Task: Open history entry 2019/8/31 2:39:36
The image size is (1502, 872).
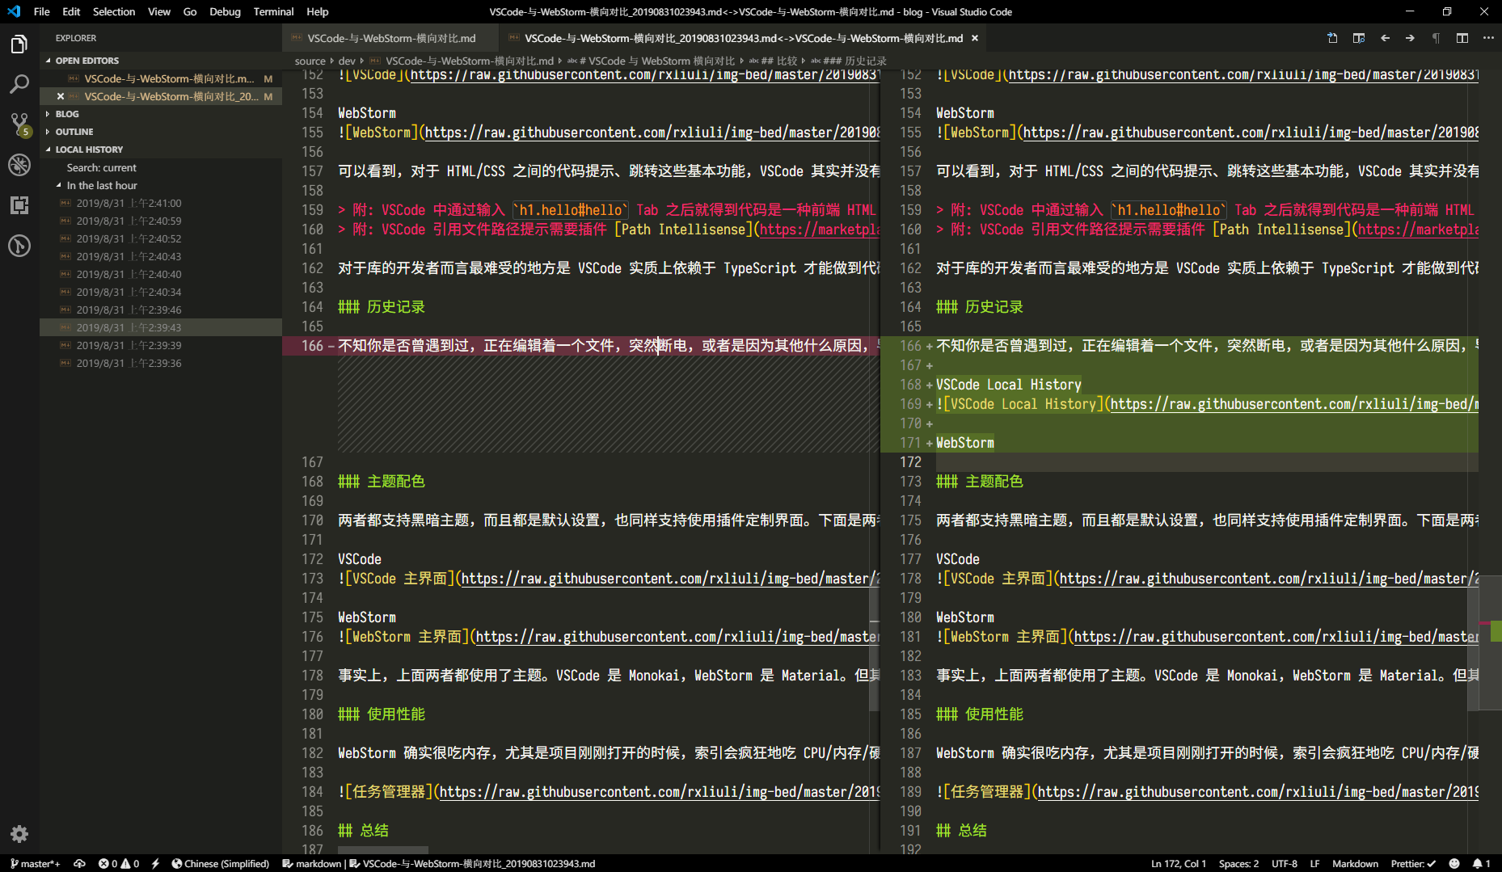Action: (x=161, y=363)
